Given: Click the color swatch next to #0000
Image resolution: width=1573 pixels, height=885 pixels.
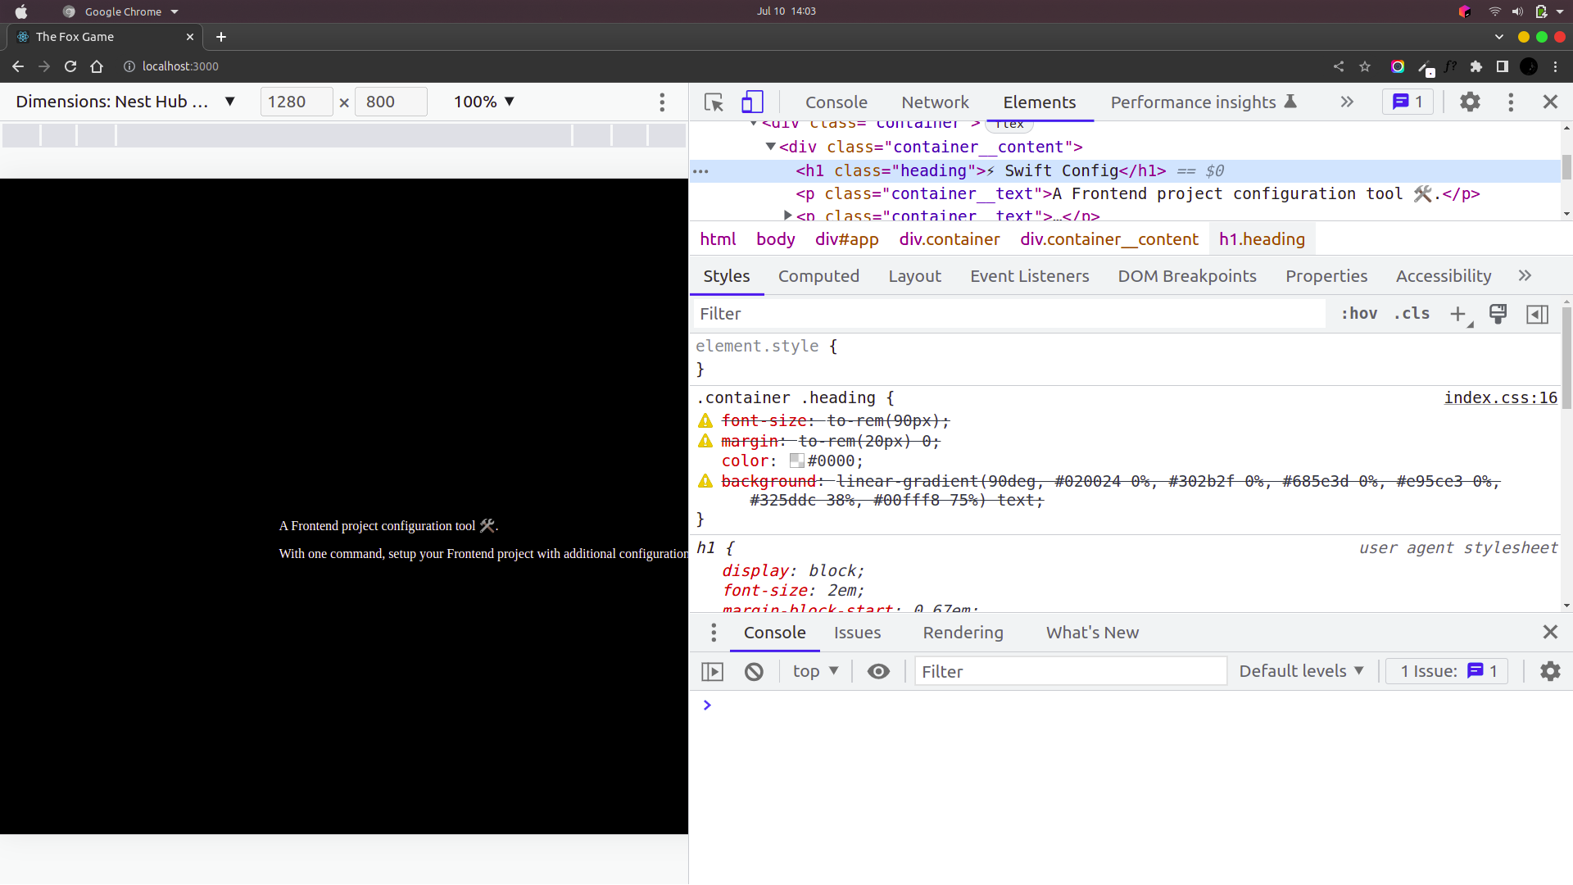Looking at the screenshot, I should [x=796, y=461].
